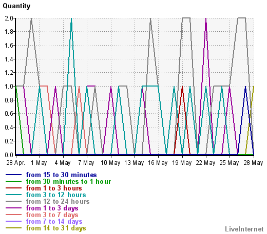Click the gray peak at 2.0 near 16 May
This screenshot has height=234, width=267.
click(x=150, y=18)
